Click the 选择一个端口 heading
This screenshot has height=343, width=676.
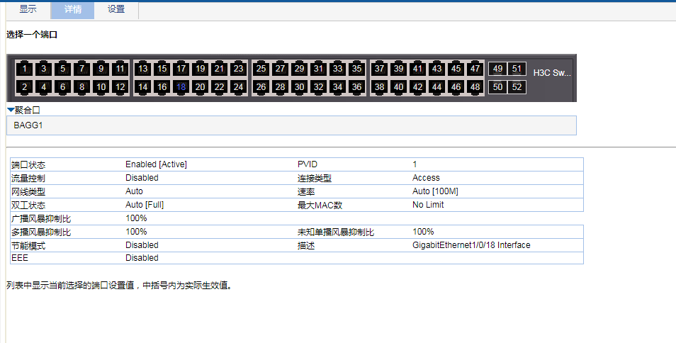click(32, 35)
